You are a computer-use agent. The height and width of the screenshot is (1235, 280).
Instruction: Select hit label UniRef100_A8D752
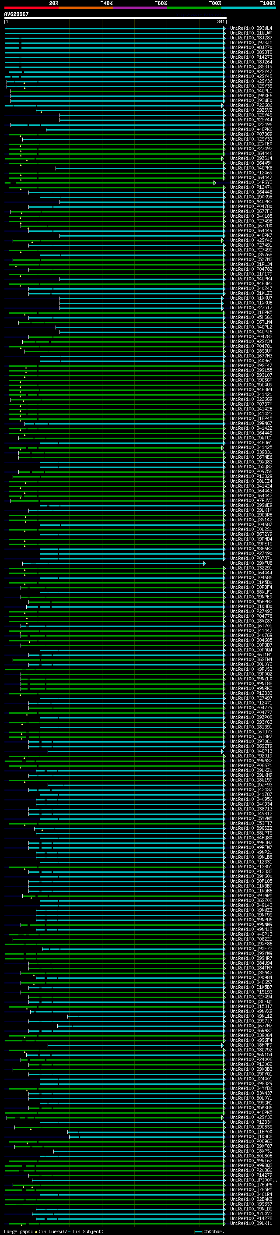click(251, 1050)
